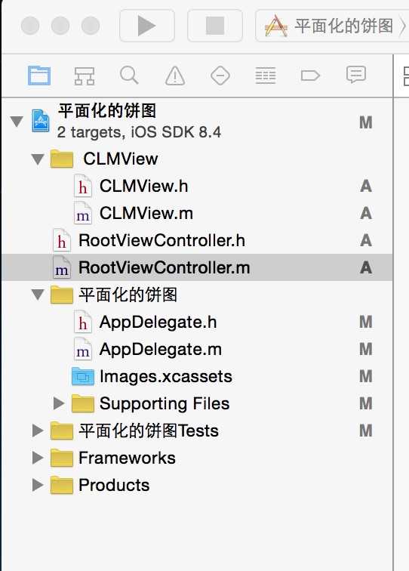
Task: Open the Breakpoint navigator tag icon
Action: tap(310, 76)
